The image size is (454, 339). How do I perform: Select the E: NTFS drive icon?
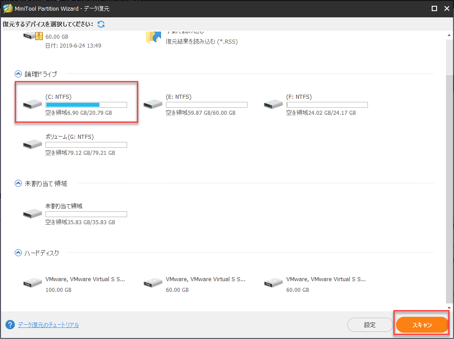pos(153,104)
